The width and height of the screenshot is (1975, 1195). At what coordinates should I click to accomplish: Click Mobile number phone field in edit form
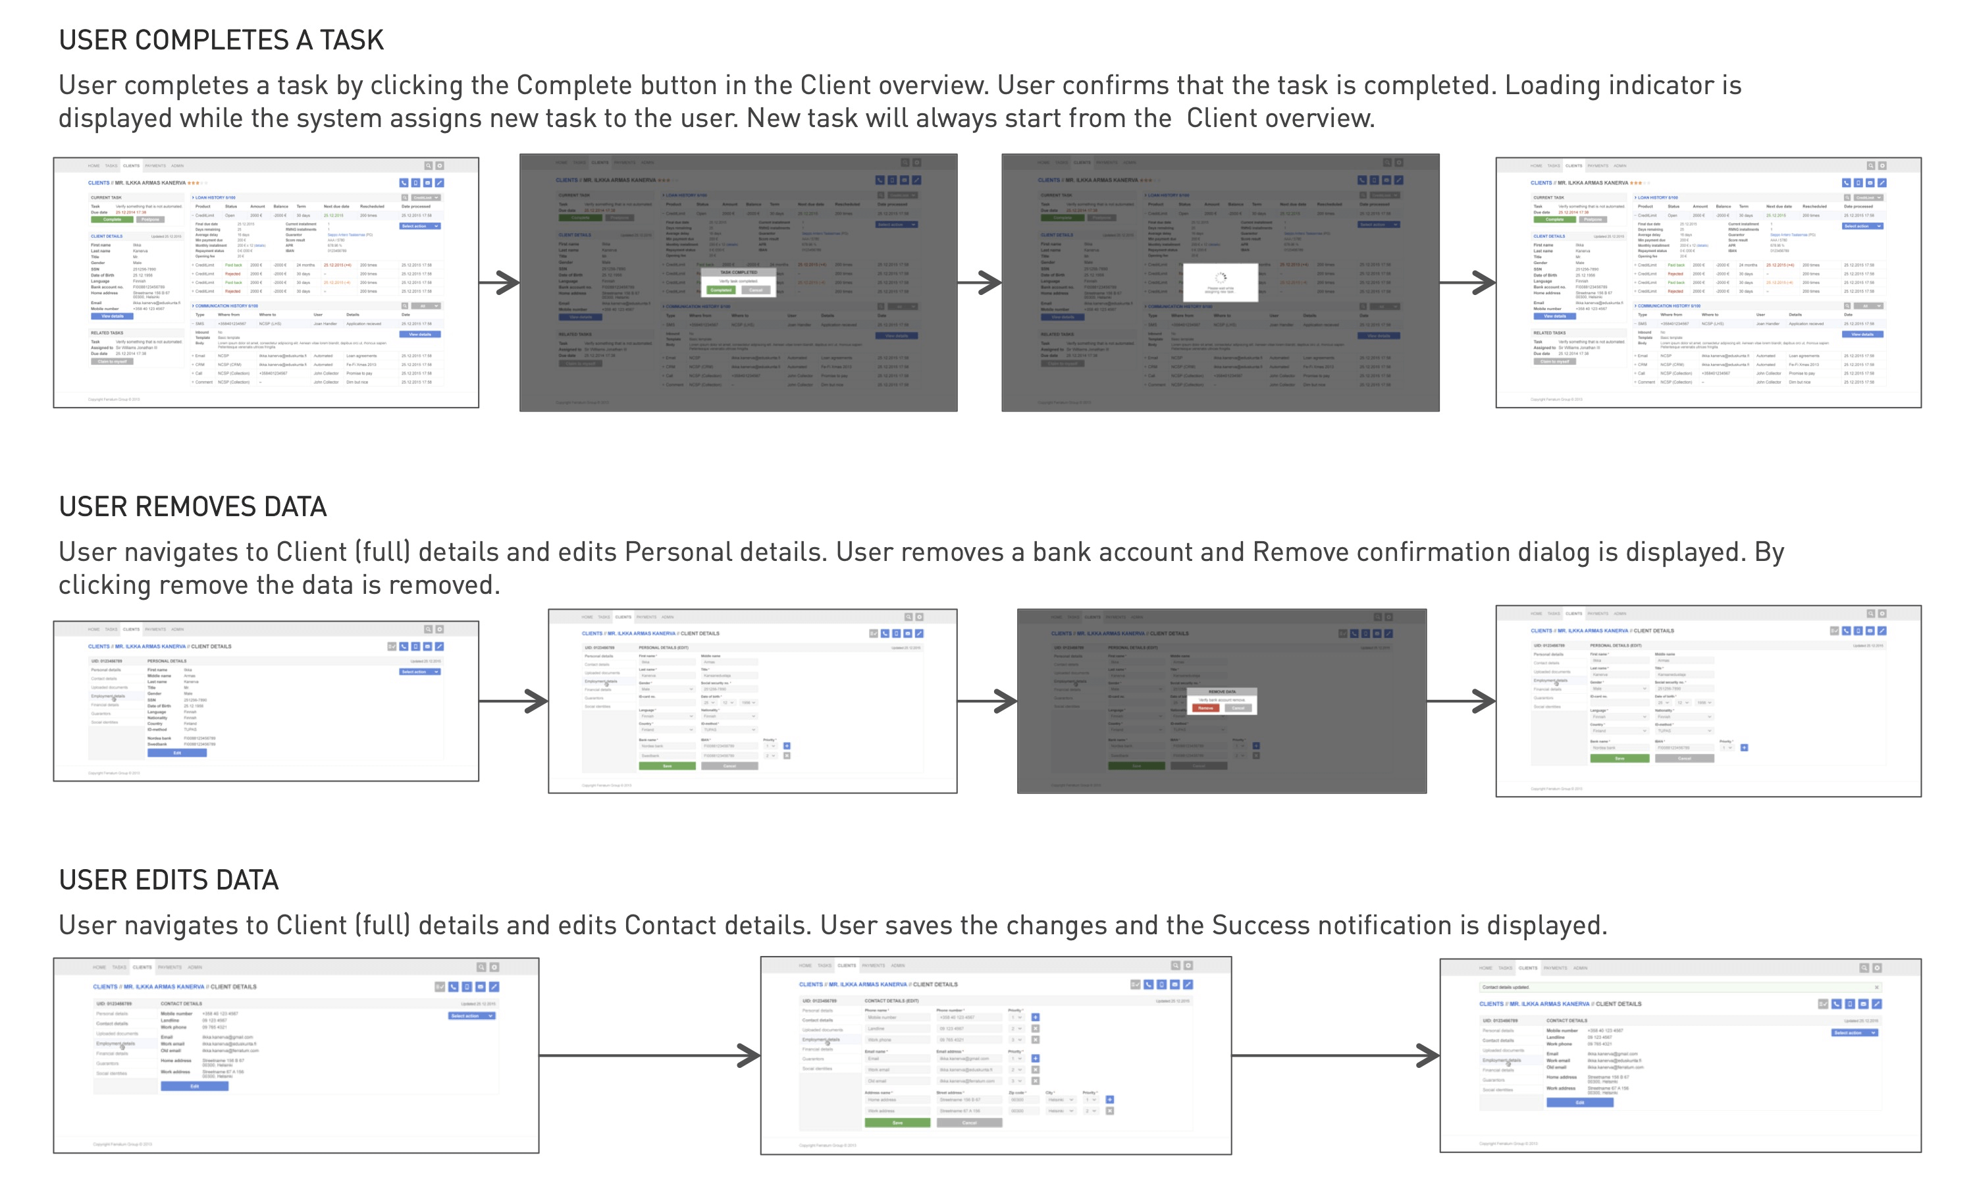[x=969, y=1017]
